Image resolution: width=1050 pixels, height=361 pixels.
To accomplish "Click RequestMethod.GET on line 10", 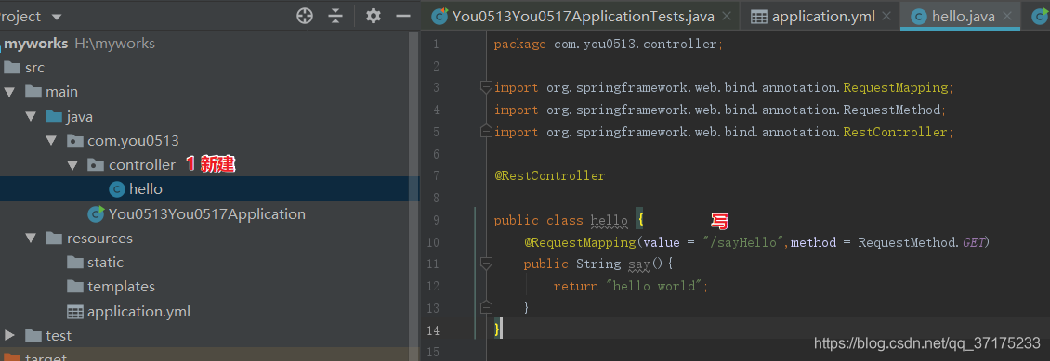I will tap(921, 242).
